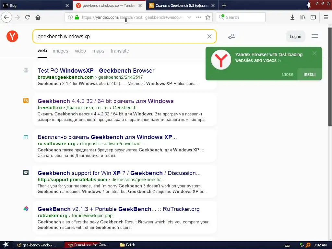Go back with the browser back arrow
Screen dimensions: 332x249
6,17
